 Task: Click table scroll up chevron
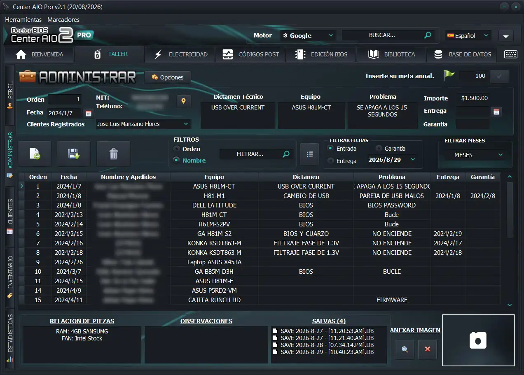(x=510, y=177)
